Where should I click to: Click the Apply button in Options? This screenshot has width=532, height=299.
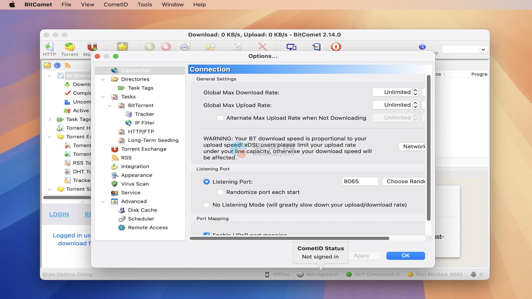[x=365, y=256]
